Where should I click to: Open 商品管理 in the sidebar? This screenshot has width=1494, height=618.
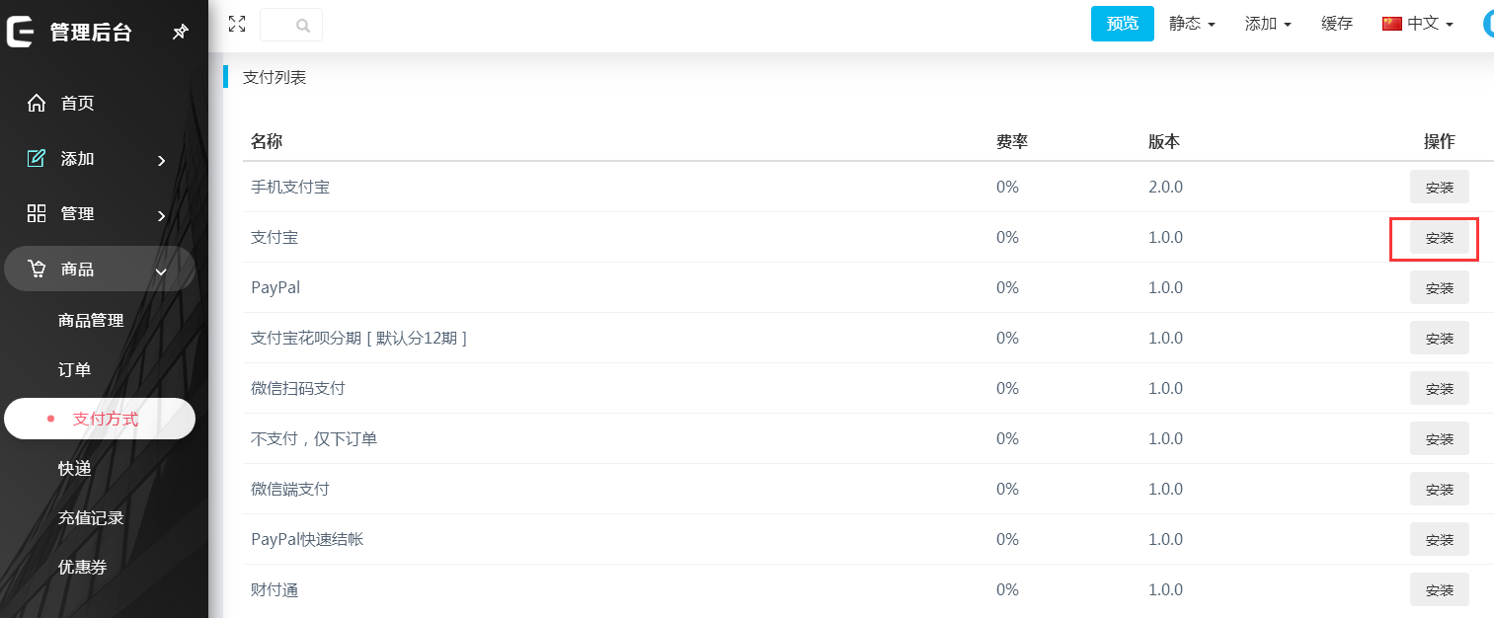tap(91, 320)
